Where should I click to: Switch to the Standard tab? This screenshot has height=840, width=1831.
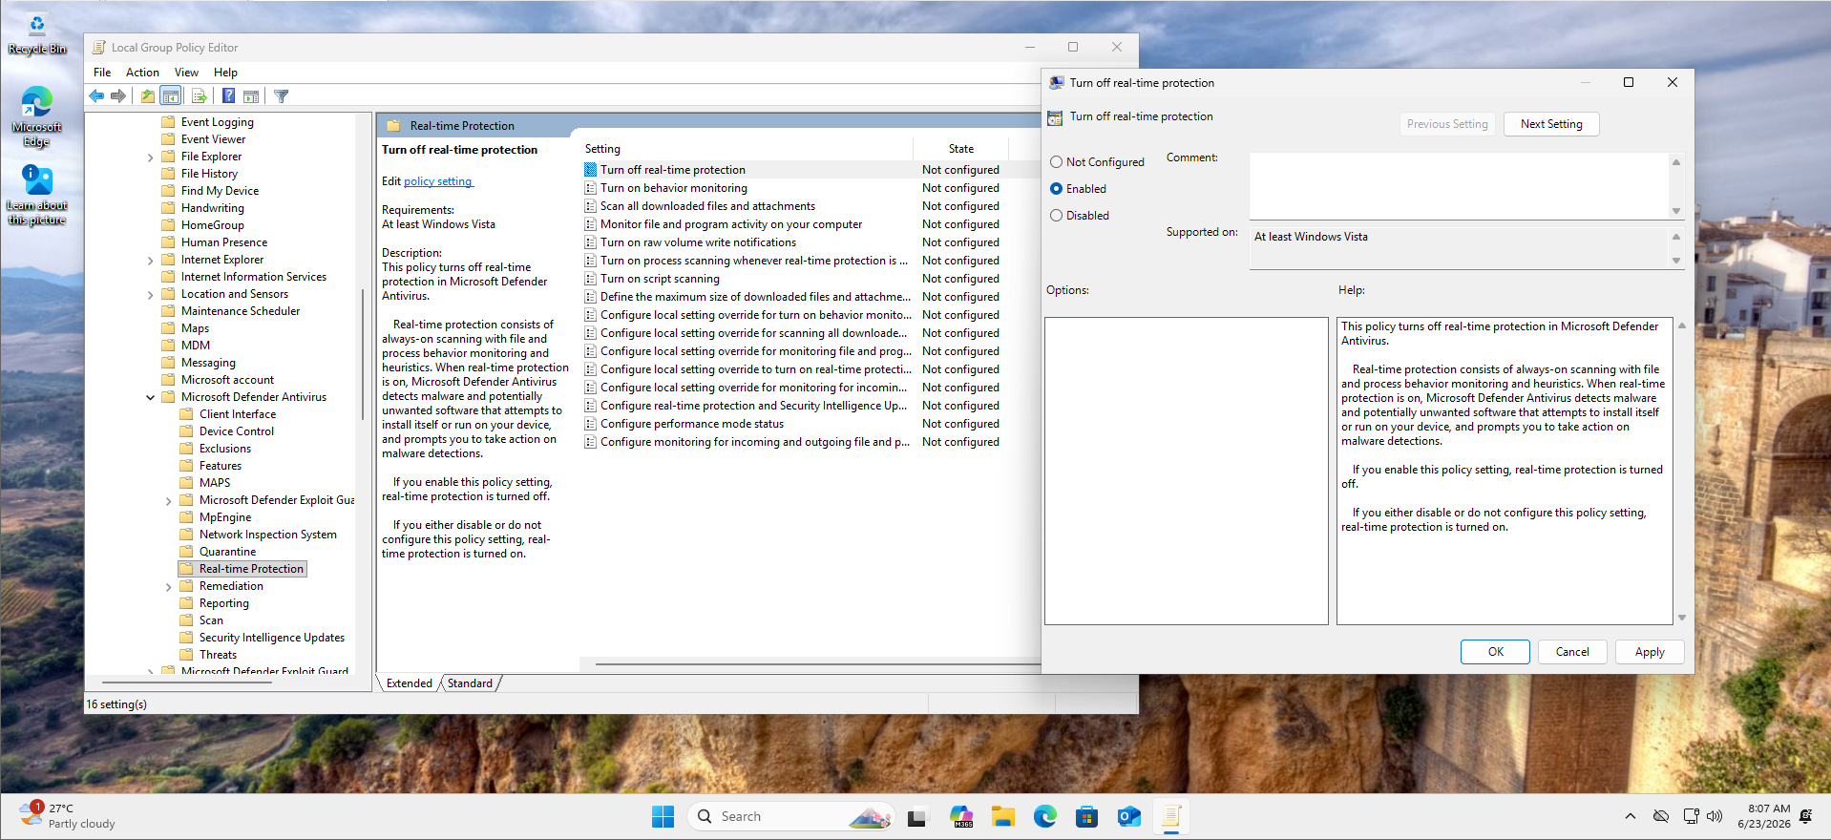pos(470,683)
